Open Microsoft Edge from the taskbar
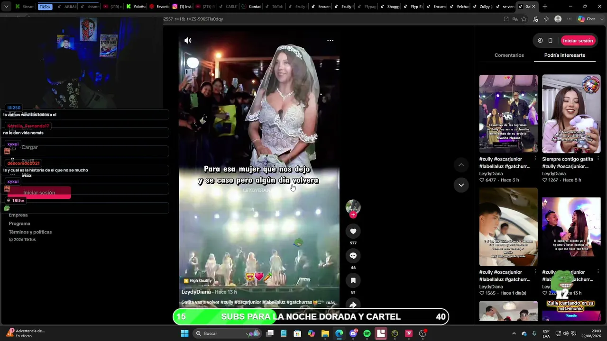Screen dimensions: 607x341 339,333
